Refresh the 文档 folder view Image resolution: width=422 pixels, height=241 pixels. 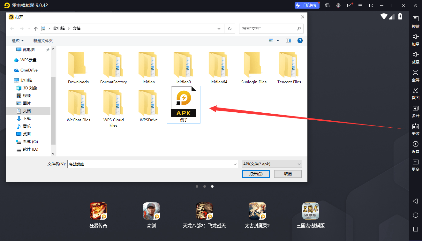pos(230,28)
